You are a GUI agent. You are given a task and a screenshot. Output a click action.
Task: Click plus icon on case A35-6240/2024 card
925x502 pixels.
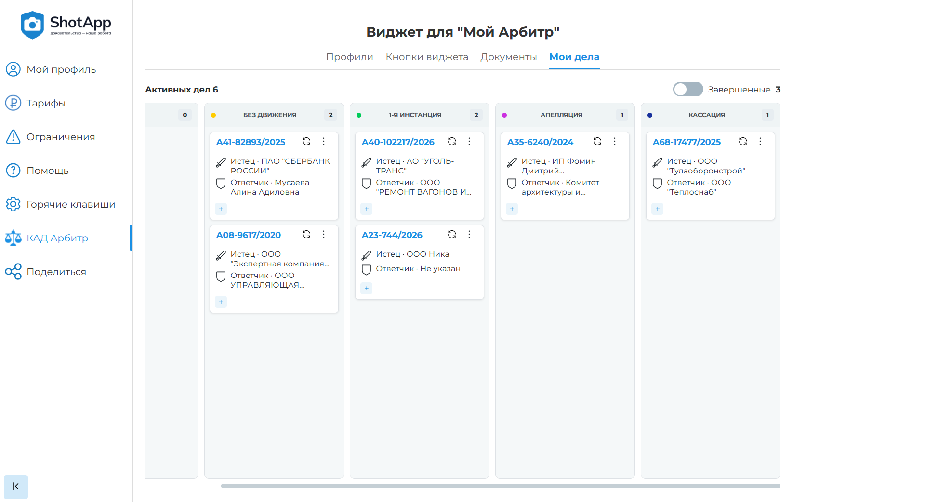point(512,209)
